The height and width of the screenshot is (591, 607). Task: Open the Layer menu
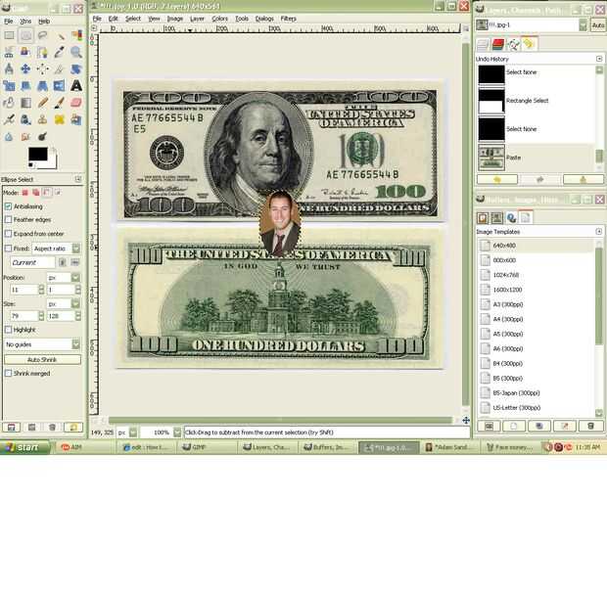coord(197,19)
